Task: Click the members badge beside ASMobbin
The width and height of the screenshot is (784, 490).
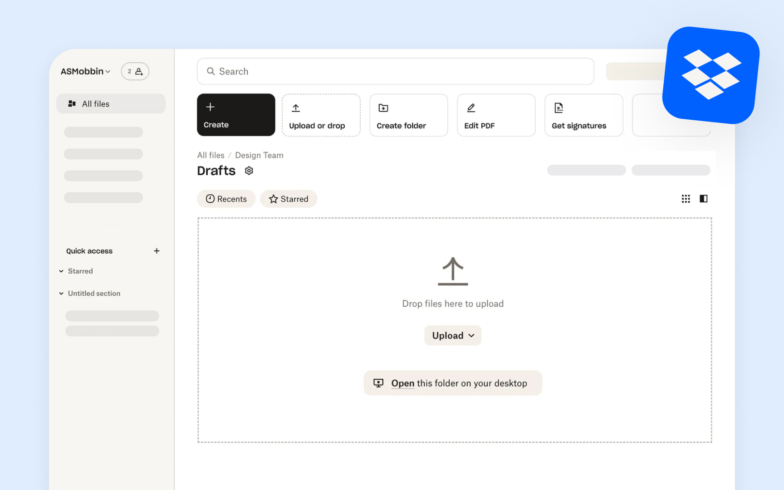Action: pos(135,71)
